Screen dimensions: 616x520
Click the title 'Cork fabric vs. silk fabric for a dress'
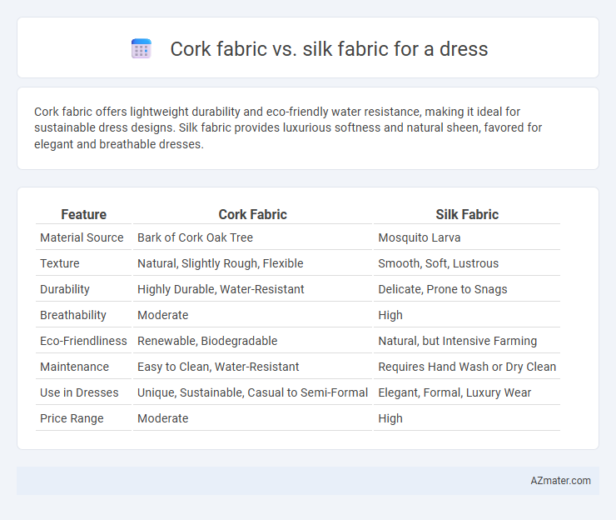click(x=329, y=49)
